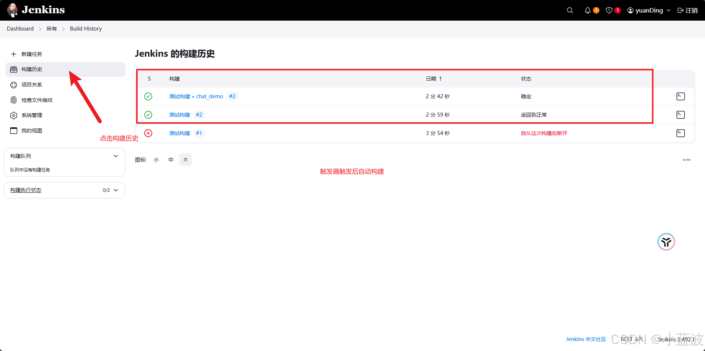Screen dimensions: 705x351
Task: Sort by 日期 column header
Action: 434,79
